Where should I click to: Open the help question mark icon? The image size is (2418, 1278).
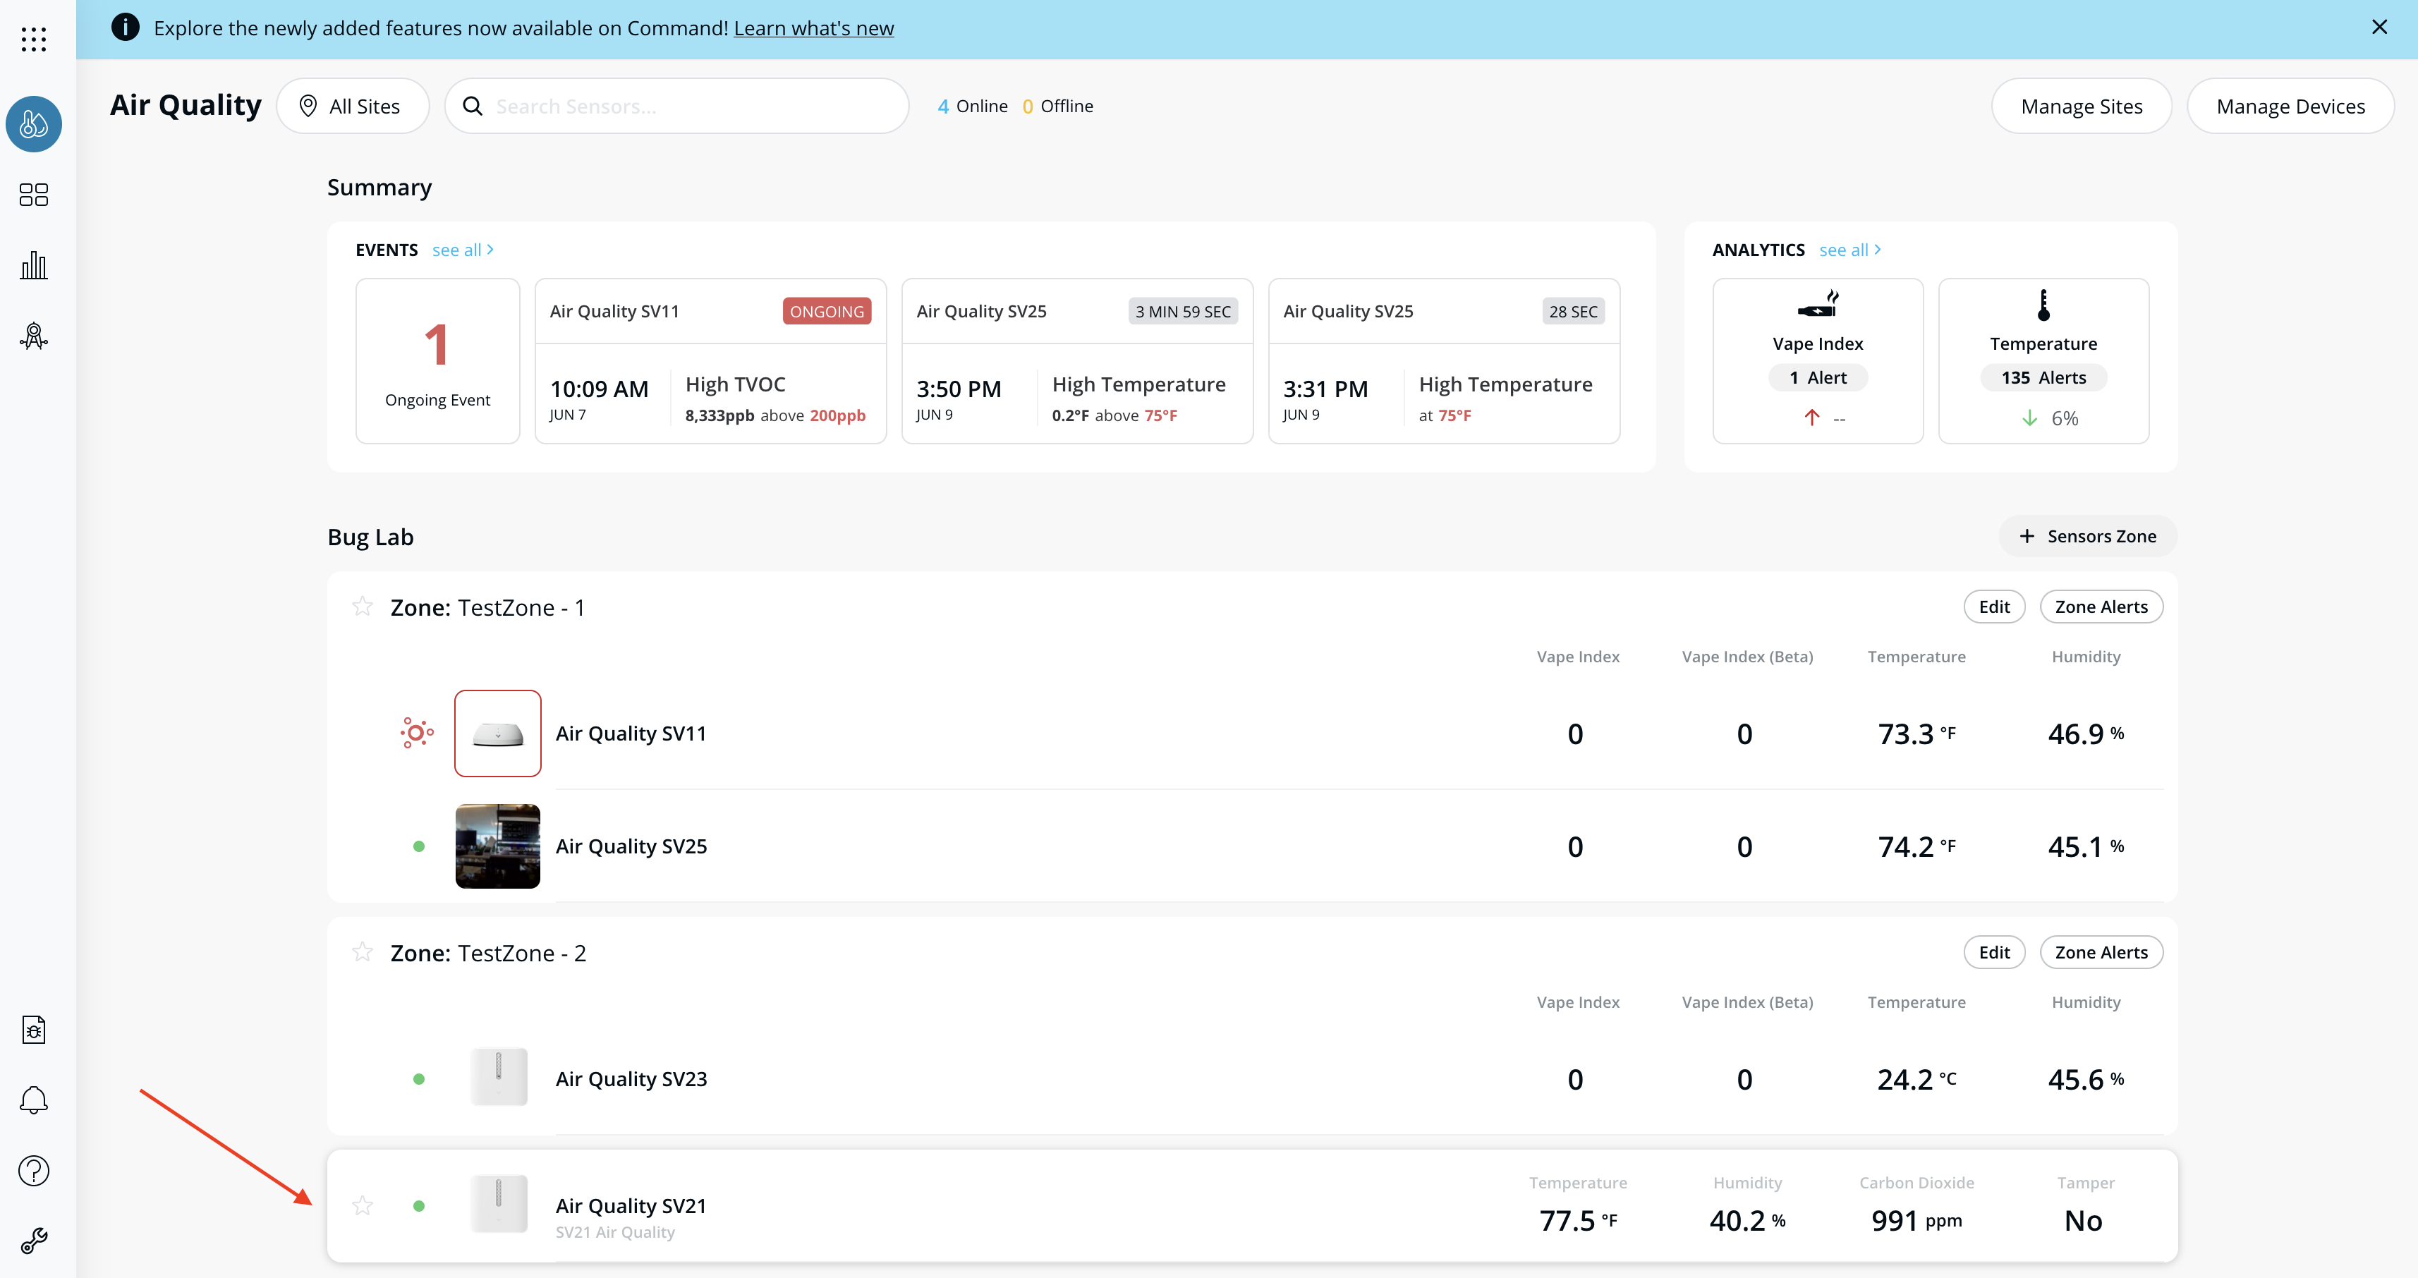click(34, 1170)
